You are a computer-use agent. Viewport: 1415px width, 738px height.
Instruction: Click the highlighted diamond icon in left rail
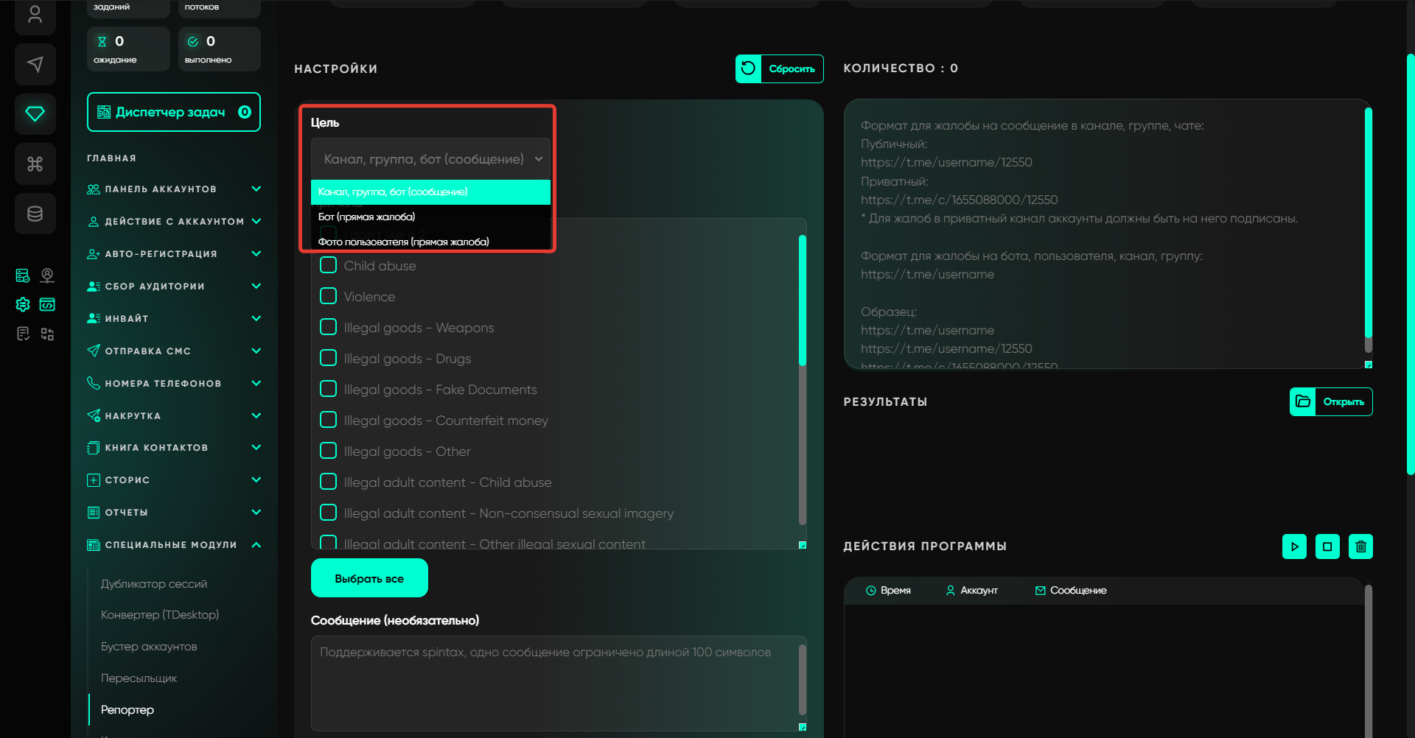point(35,114)
